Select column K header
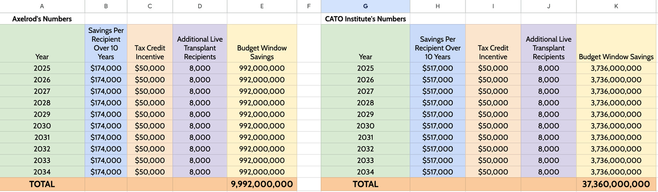 coord(617,6)
